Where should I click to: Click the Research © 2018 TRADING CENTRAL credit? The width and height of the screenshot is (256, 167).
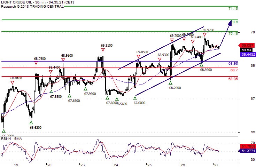click(x=32, y=7)
